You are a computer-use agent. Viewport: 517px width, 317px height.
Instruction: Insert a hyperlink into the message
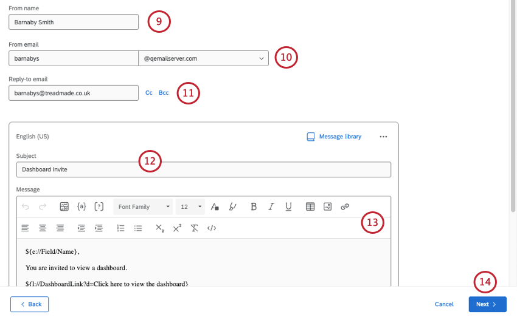(345, 206)
